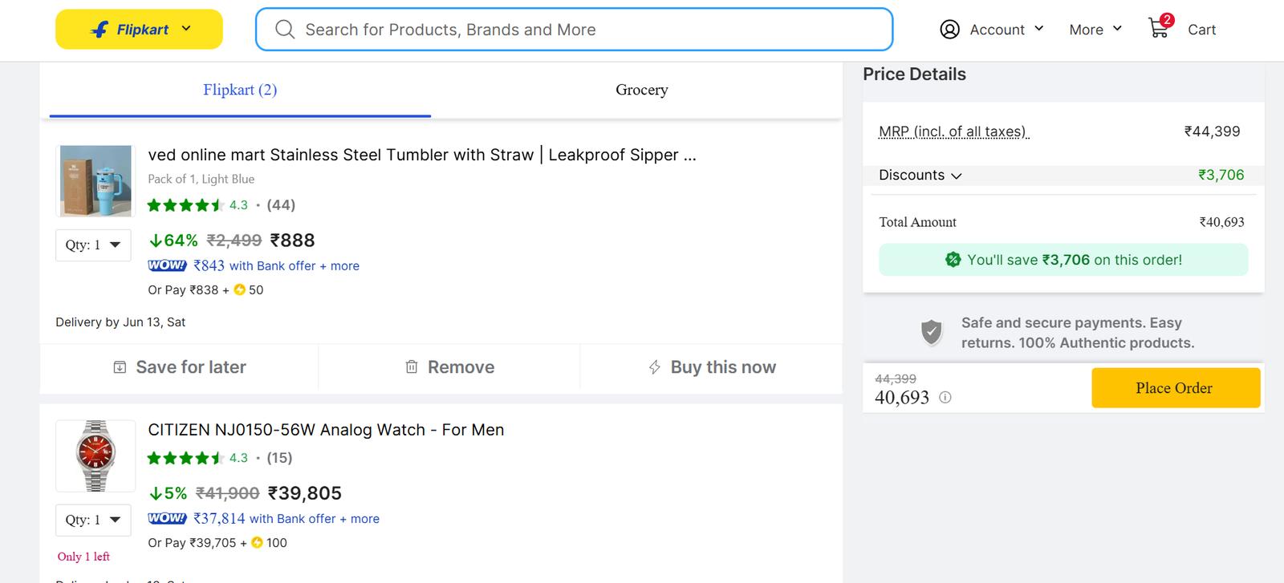
Task: Click the Flipkart logo icon
Action: coord(100,30)
